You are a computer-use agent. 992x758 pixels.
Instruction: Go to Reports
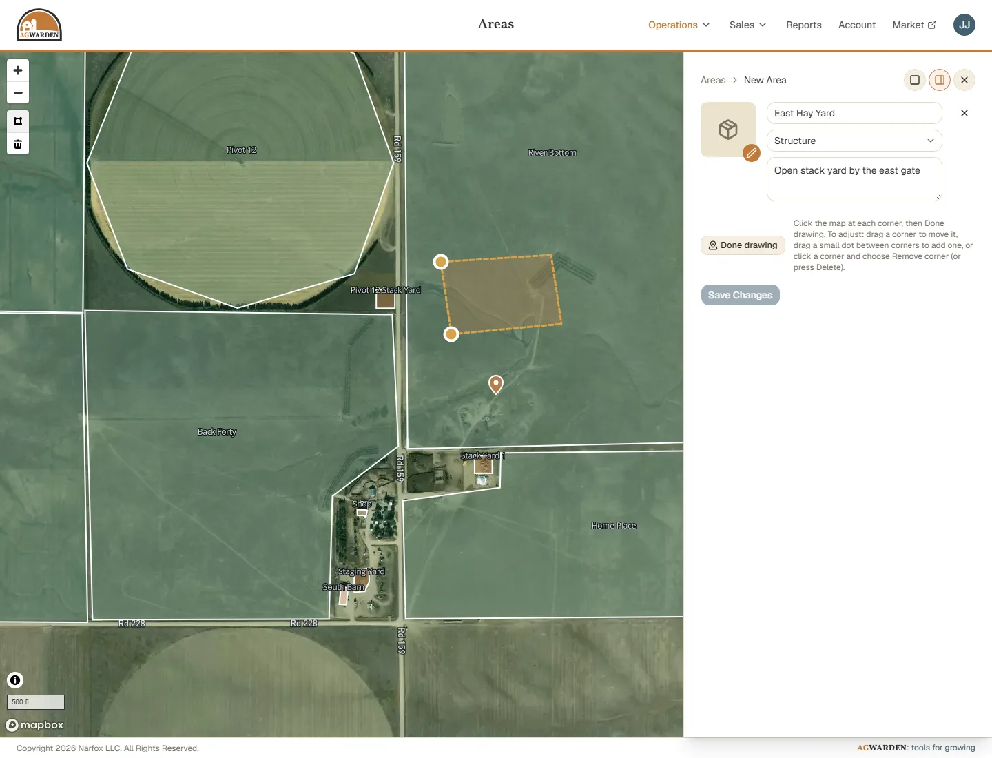(804, 25)
